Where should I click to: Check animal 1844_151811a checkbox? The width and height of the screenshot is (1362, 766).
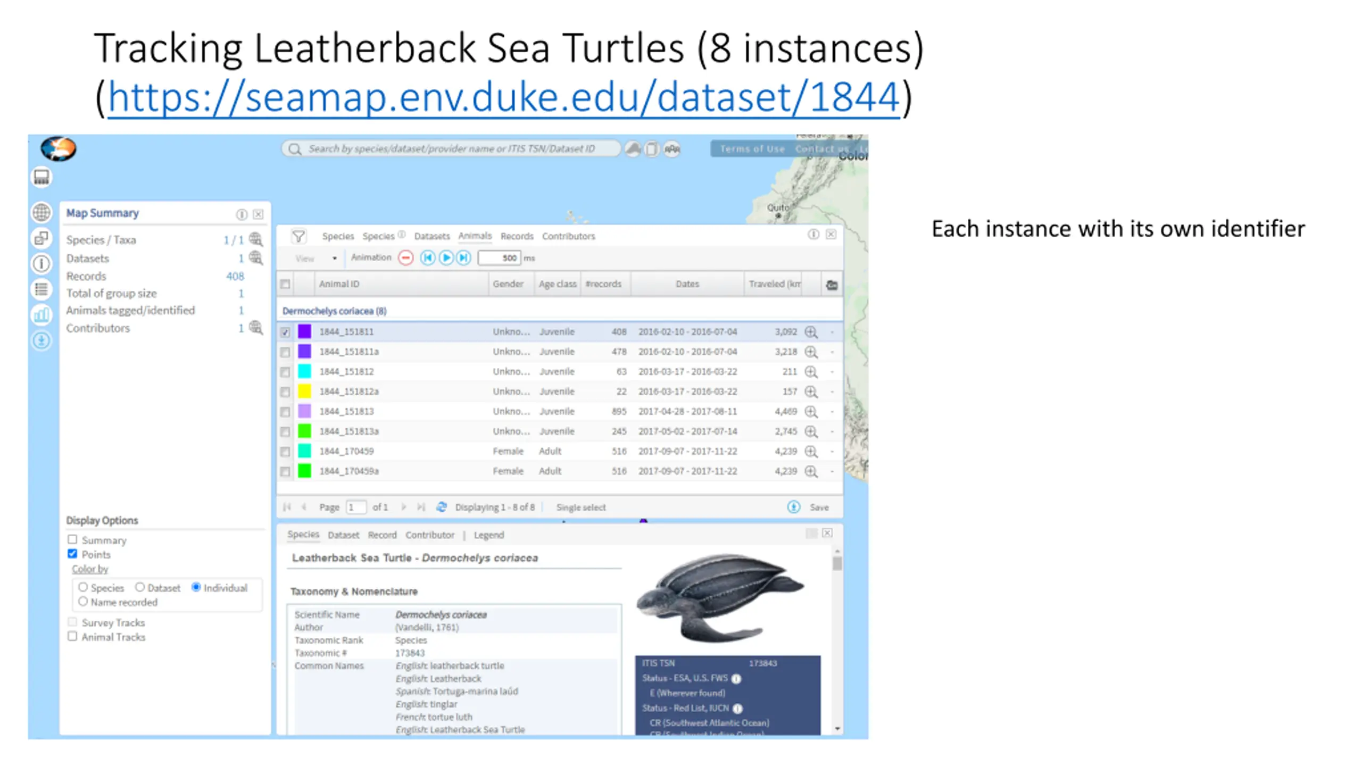286,352
